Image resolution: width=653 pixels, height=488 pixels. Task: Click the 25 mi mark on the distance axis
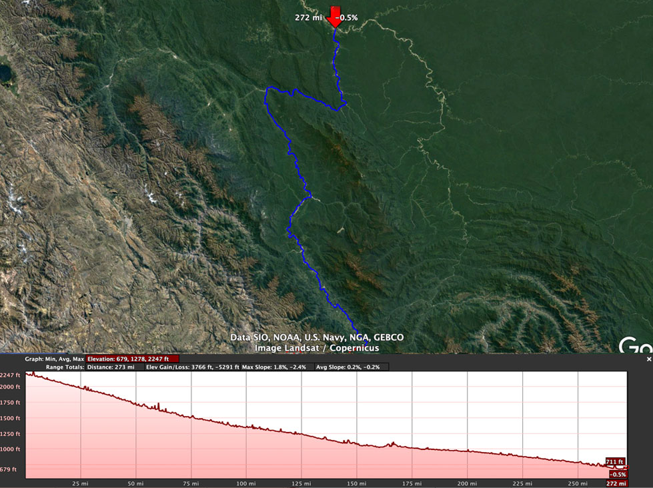pos(81,483)
